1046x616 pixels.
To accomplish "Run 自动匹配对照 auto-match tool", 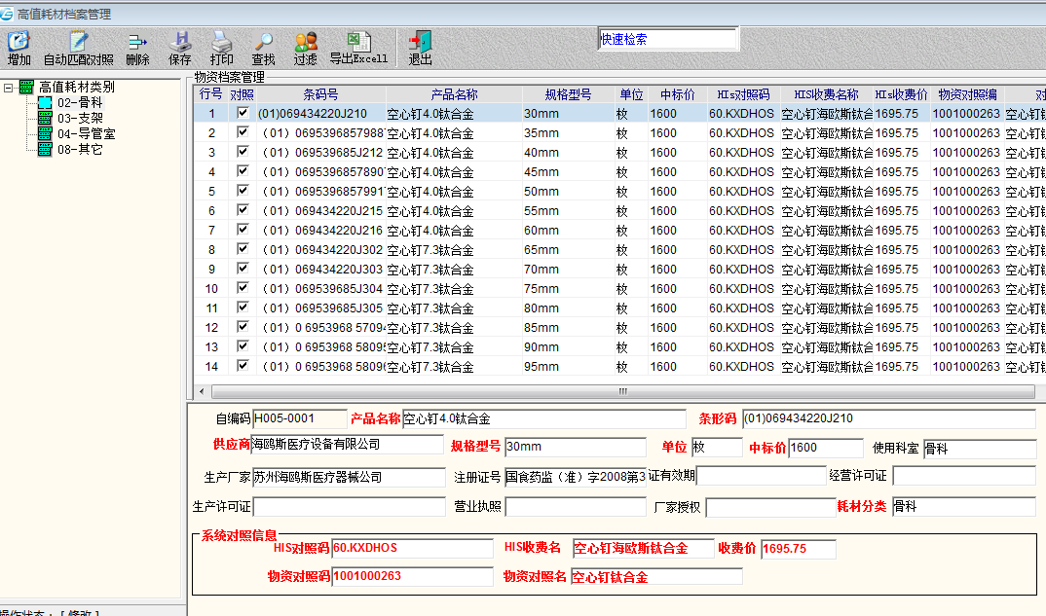I will (78, 48).
